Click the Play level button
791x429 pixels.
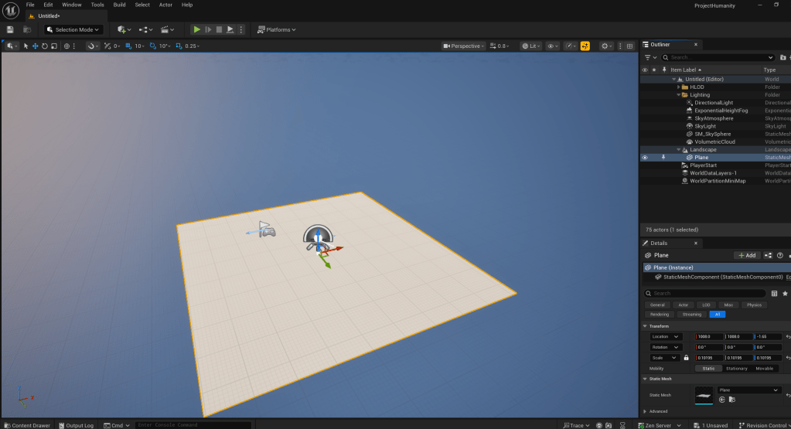click(197, 29)
